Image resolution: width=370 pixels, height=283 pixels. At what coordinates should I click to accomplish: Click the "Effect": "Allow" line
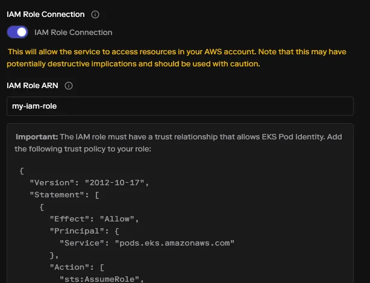(94, 219)
